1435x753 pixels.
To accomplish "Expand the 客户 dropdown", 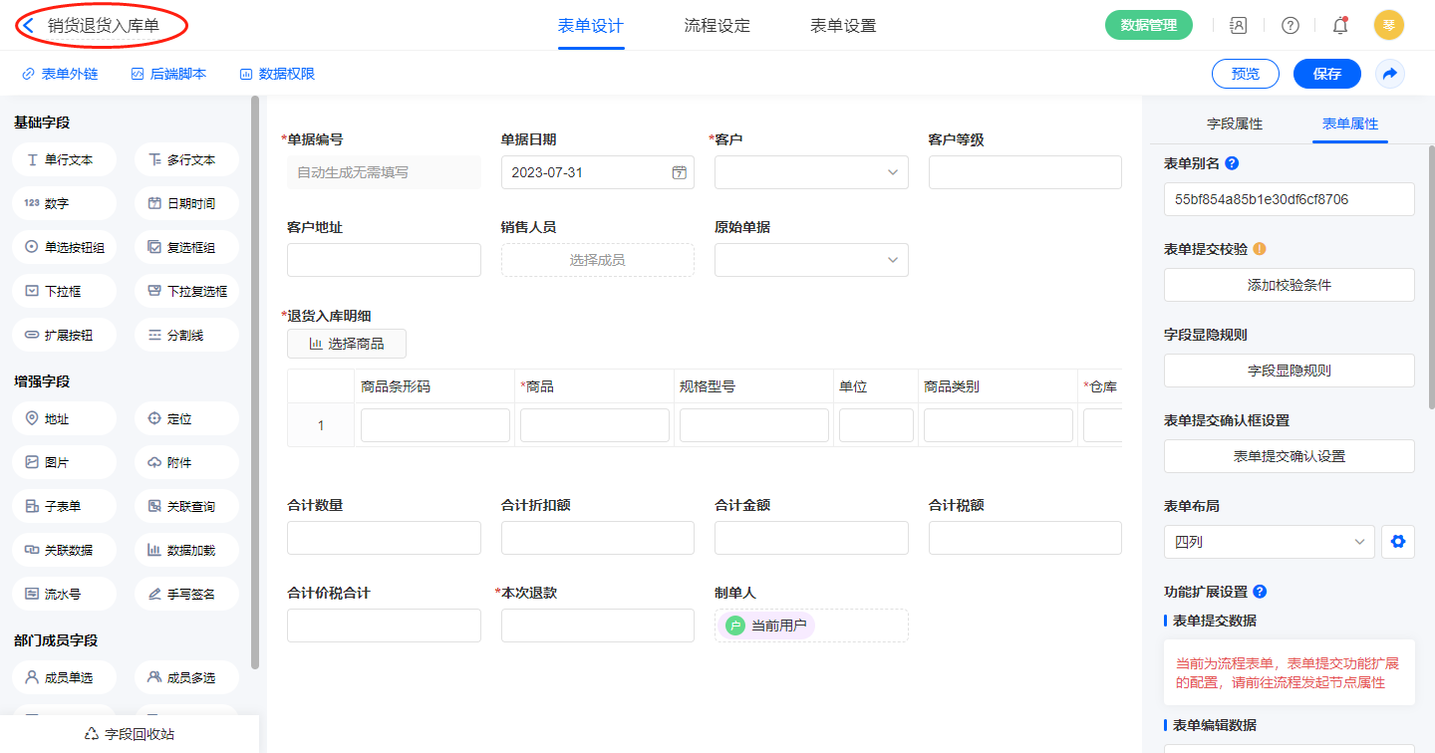I will coord(811,172).
